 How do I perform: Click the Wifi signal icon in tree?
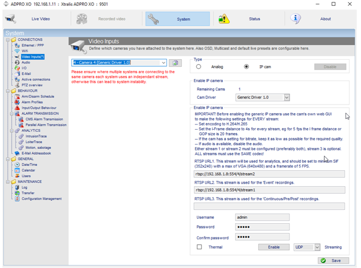tap(17, 51)
